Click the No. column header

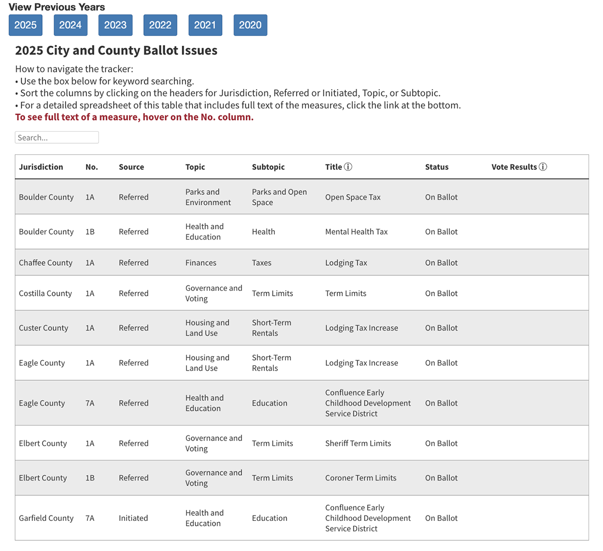click(91, 167)
